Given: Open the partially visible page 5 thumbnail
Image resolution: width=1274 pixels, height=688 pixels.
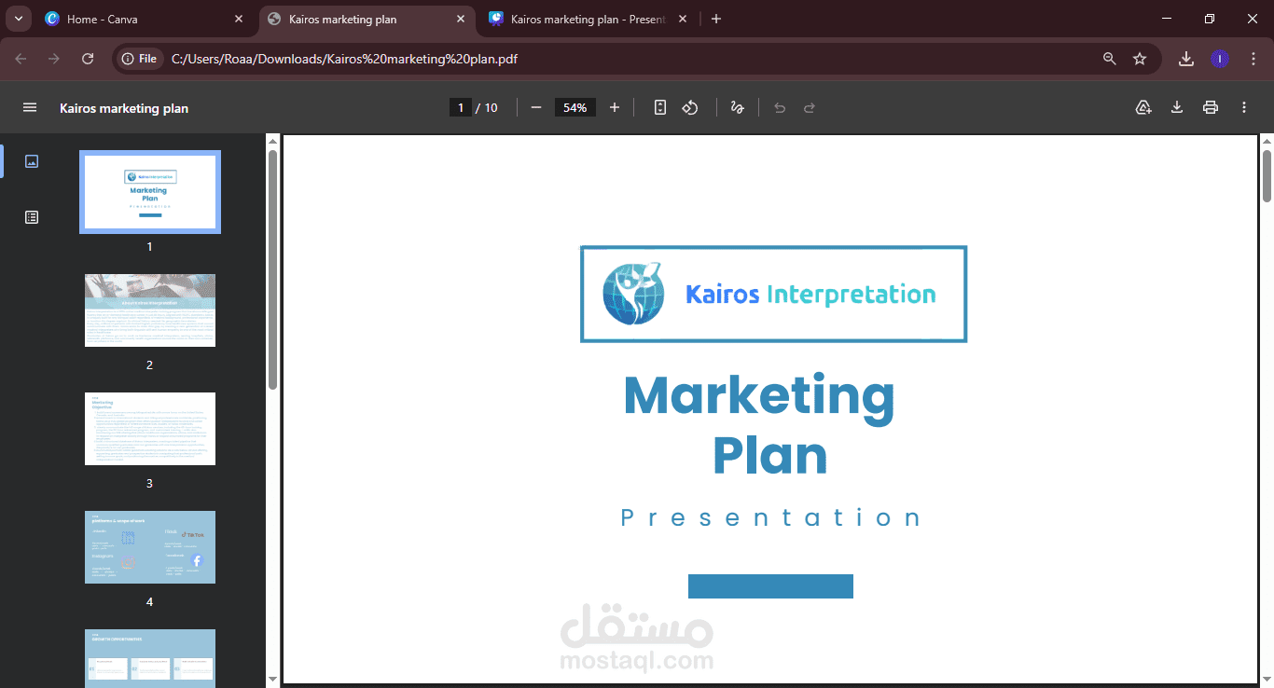Looking at the screenshot, I should tap(150, 658).
